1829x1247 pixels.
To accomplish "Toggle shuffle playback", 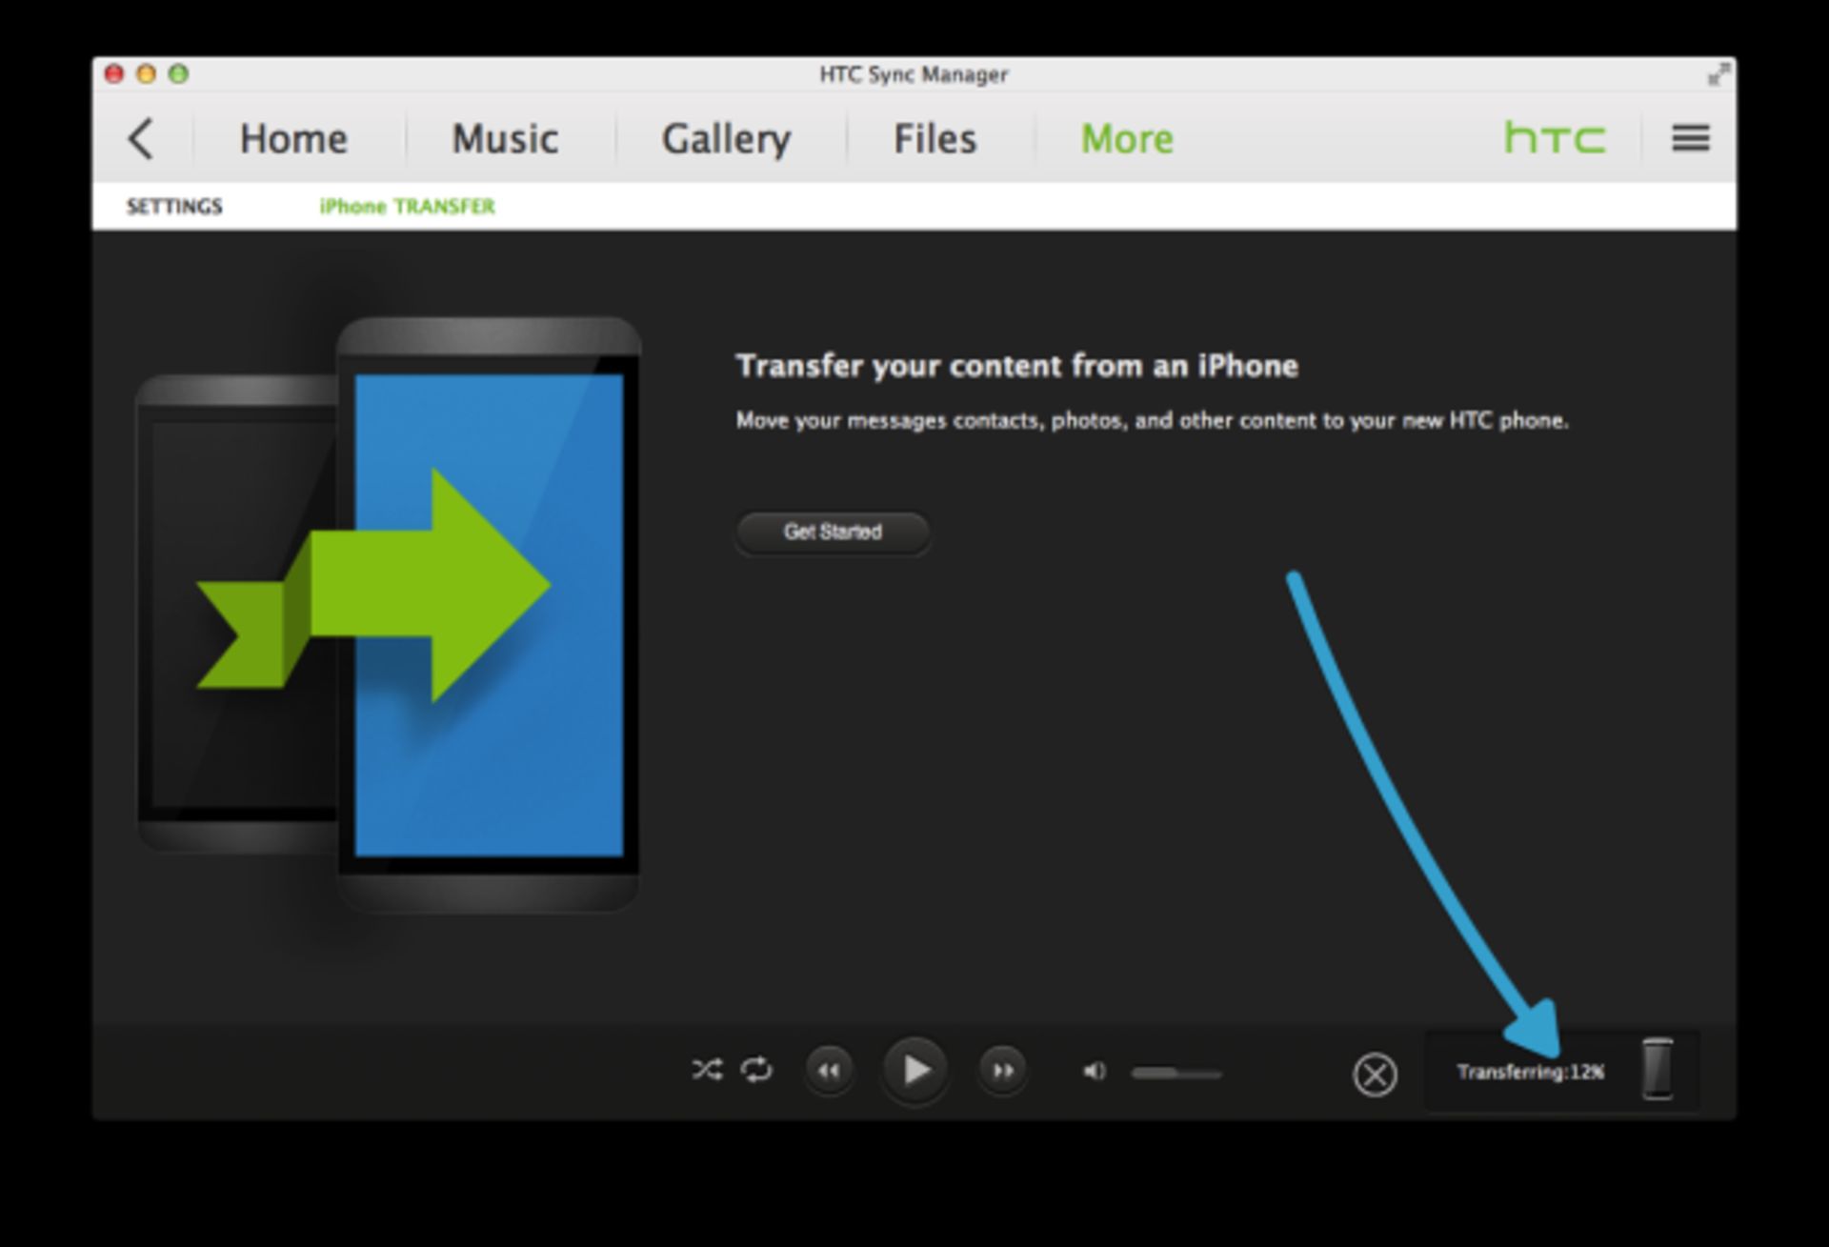I will 707,1070.
